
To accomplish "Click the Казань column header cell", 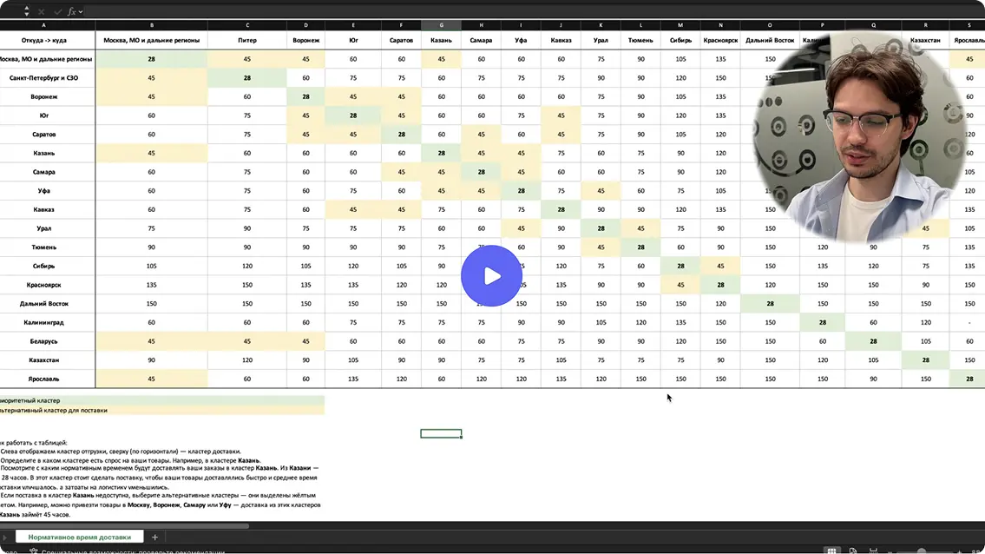I will pos(441,40).
